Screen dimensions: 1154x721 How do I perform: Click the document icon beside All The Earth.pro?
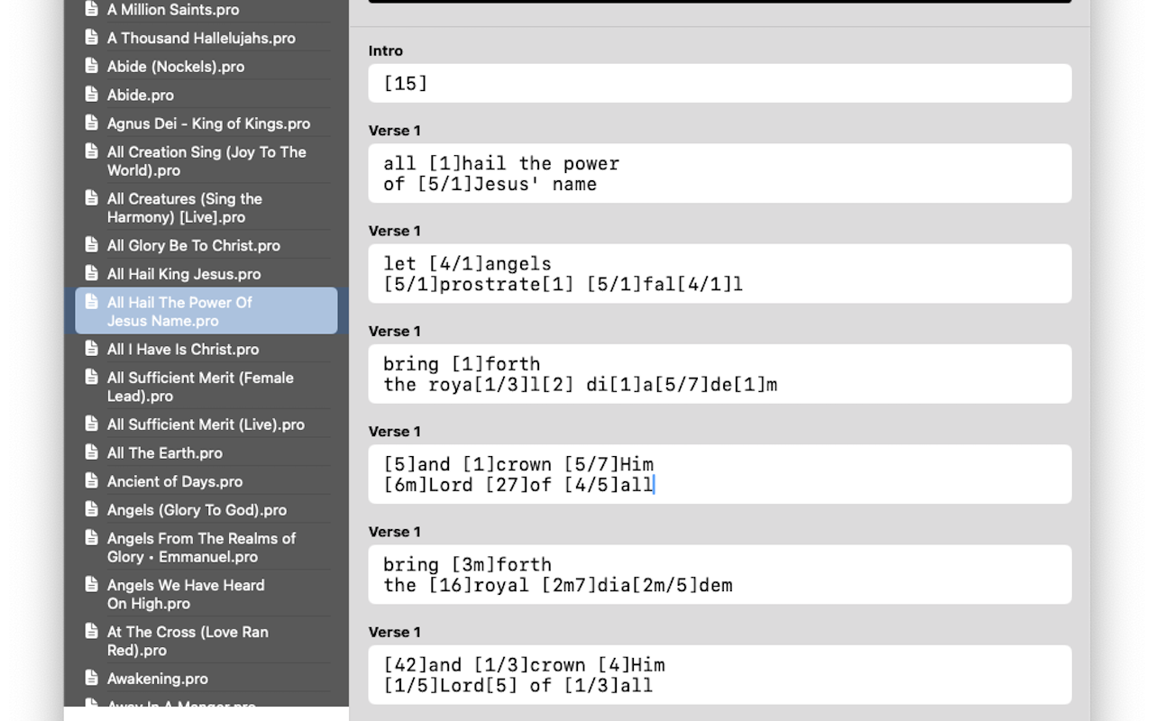point(92,452)
